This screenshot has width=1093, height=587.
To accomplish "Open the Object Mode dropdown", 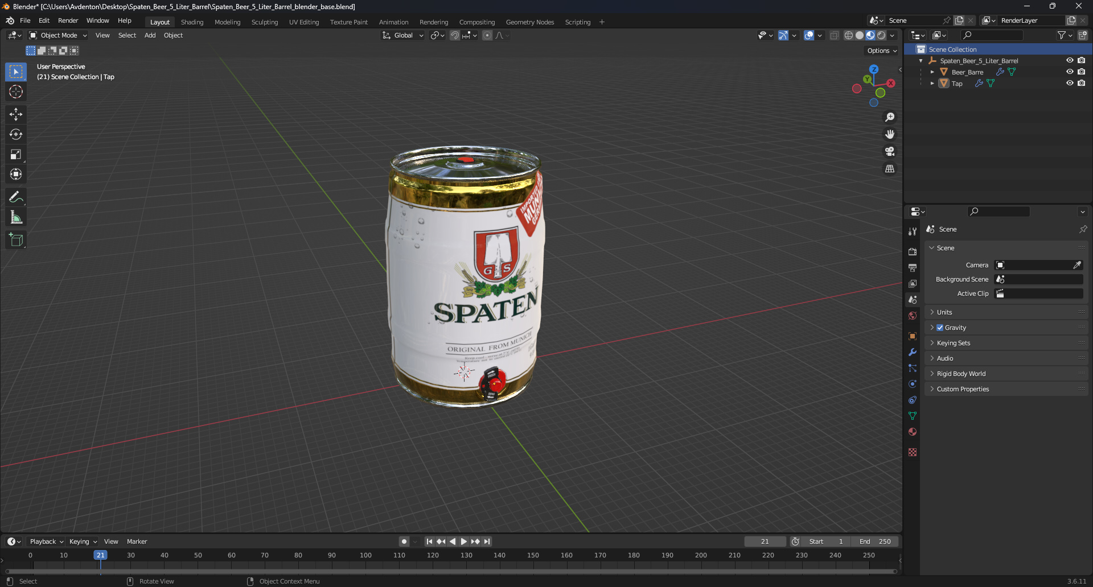I will pos(58,35).
